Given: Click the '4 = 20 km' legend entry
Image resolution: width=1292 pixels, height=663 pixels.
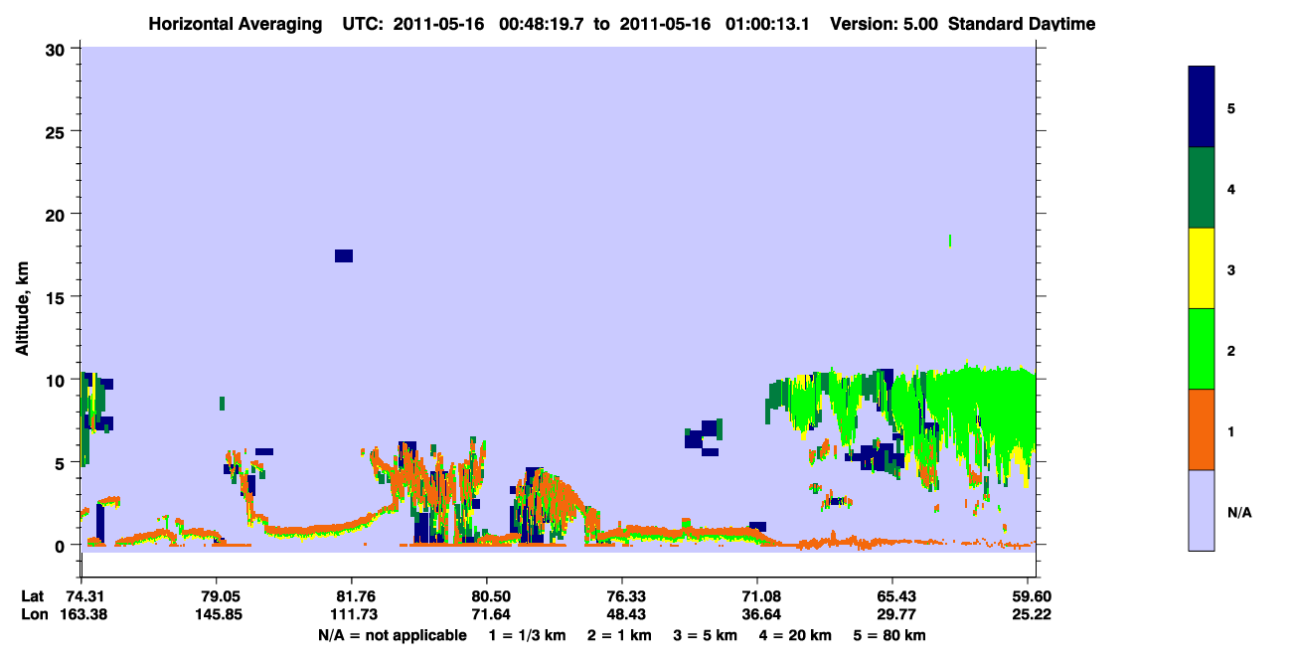Looking at the screenshot, I should tap(795, 634).
